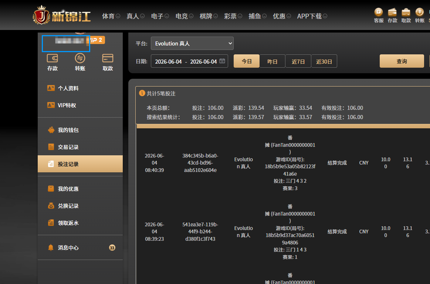Open 我的钱包 in the sidebar menu
430x284 pixels.
(80, 130)
